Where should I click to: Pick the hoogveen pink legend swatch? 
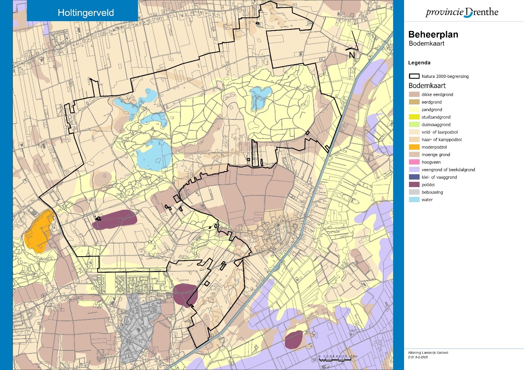pos(414,162)
